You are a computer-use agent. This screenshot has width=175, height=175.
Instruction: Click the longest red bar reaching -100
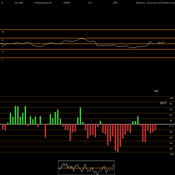pos(118,138)
